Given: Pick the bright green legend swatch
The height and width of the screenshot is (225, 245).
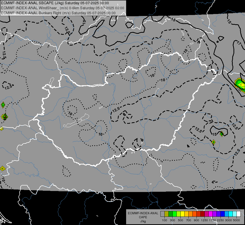Looking at the screenshot, I should tap(175, 214).
